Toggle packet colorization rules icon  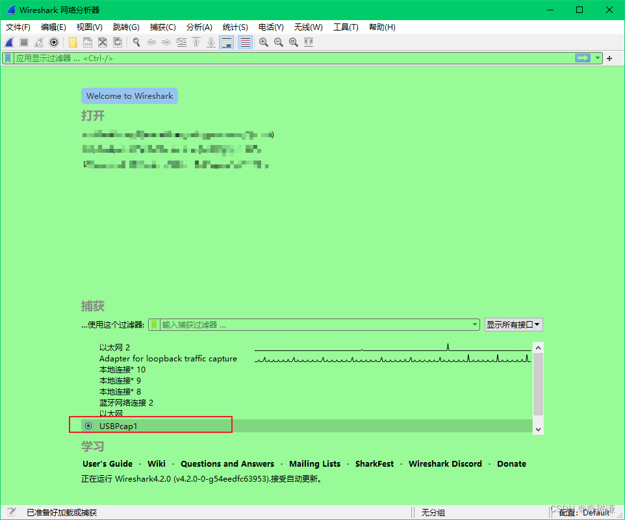coord(245,42)
